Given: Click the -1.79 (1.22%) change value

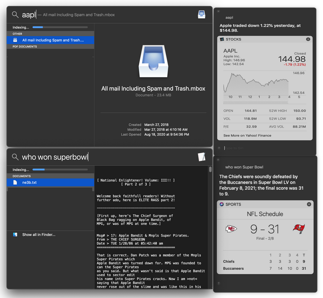Looking at the screenshot, I should pyautogui.click(x=295, y=64).
